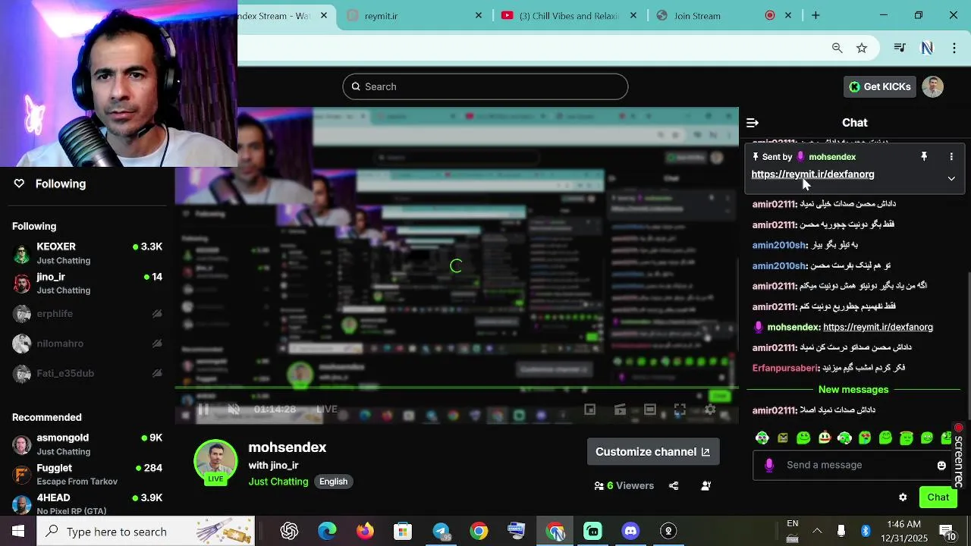This screenshot has height=546, width=971.
Task: Collapse the chat panel with the arrow icon
Action: coord(753,123)
